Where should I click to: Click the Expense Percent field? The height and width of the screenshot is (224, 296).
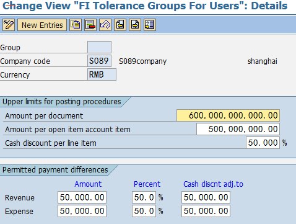(144, 211)
